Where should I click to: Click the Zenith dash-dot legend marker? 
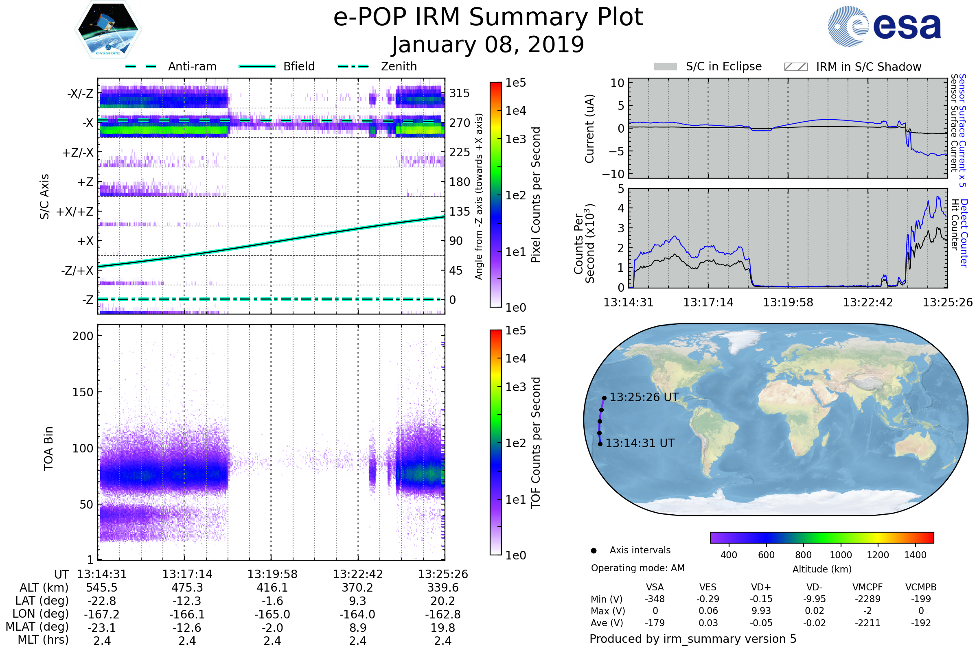353,66
